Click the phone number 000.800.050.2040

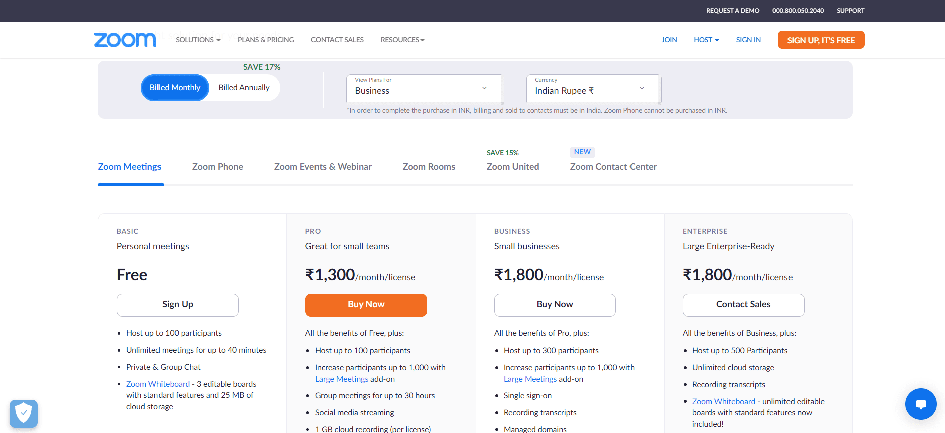[x=798, y=11]
